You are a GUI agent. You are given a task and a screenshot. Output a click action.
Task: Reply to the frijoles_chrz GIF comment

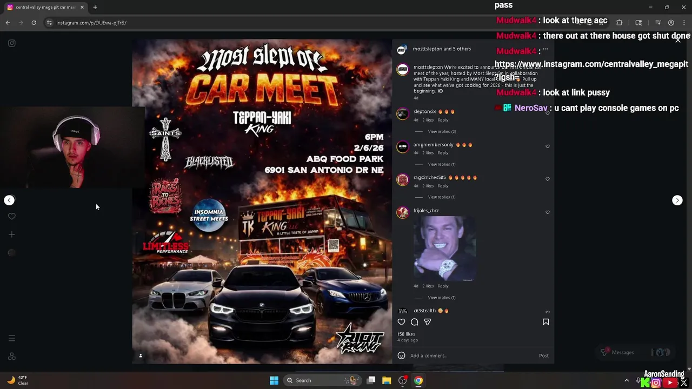click(x=443, y=286)
